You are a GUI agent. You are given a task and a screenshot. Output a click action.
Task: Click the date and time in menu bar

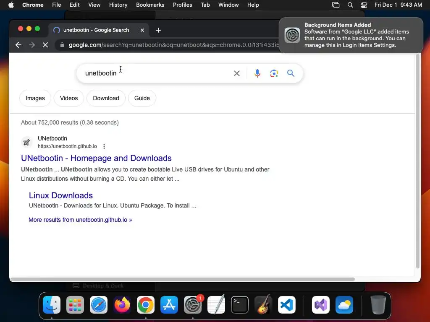coord(398,5)
